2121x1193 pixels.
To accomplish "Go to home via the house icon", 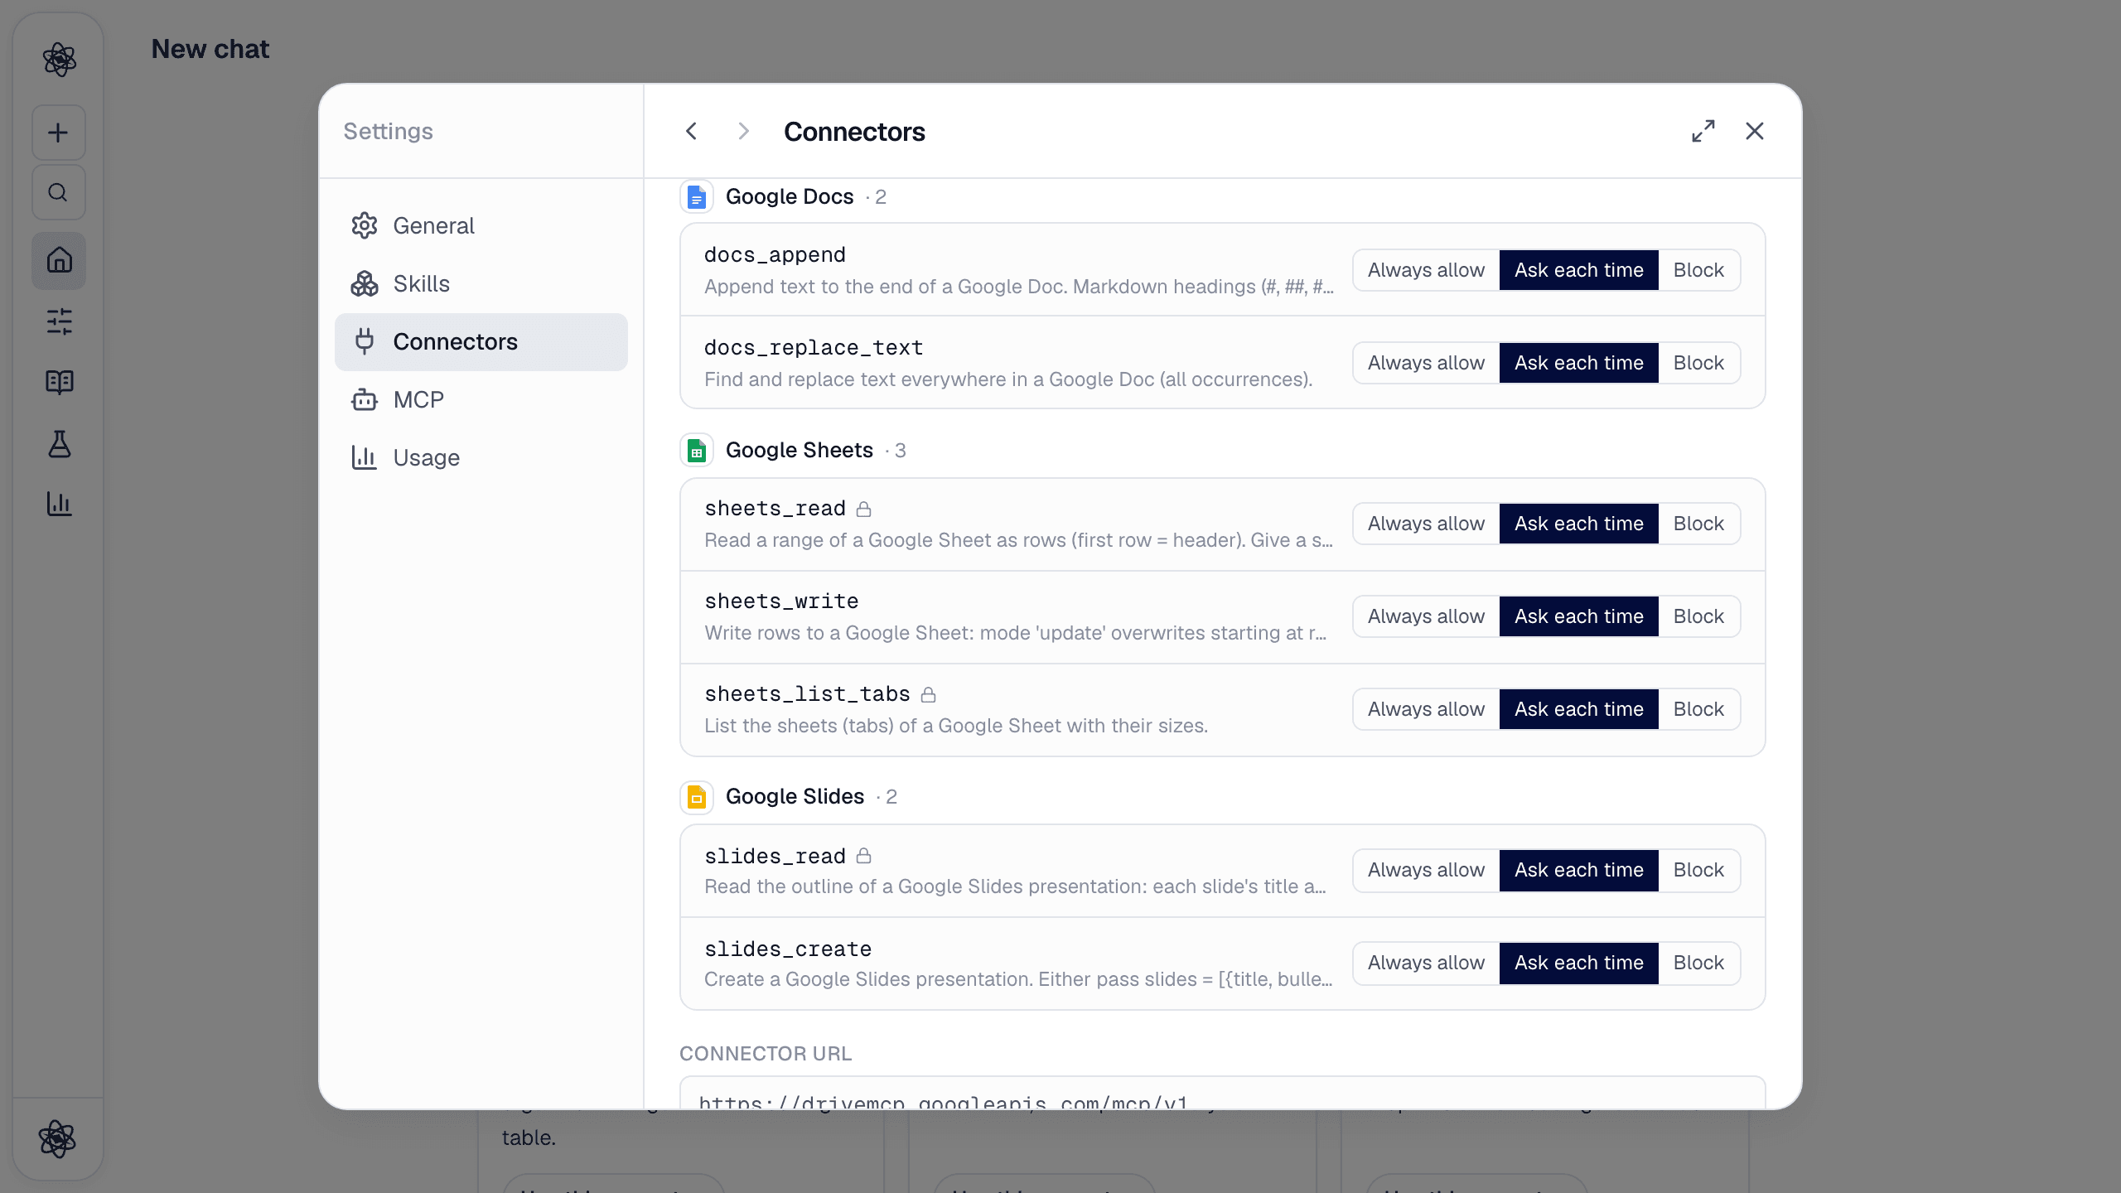I will tap(59, 260).
